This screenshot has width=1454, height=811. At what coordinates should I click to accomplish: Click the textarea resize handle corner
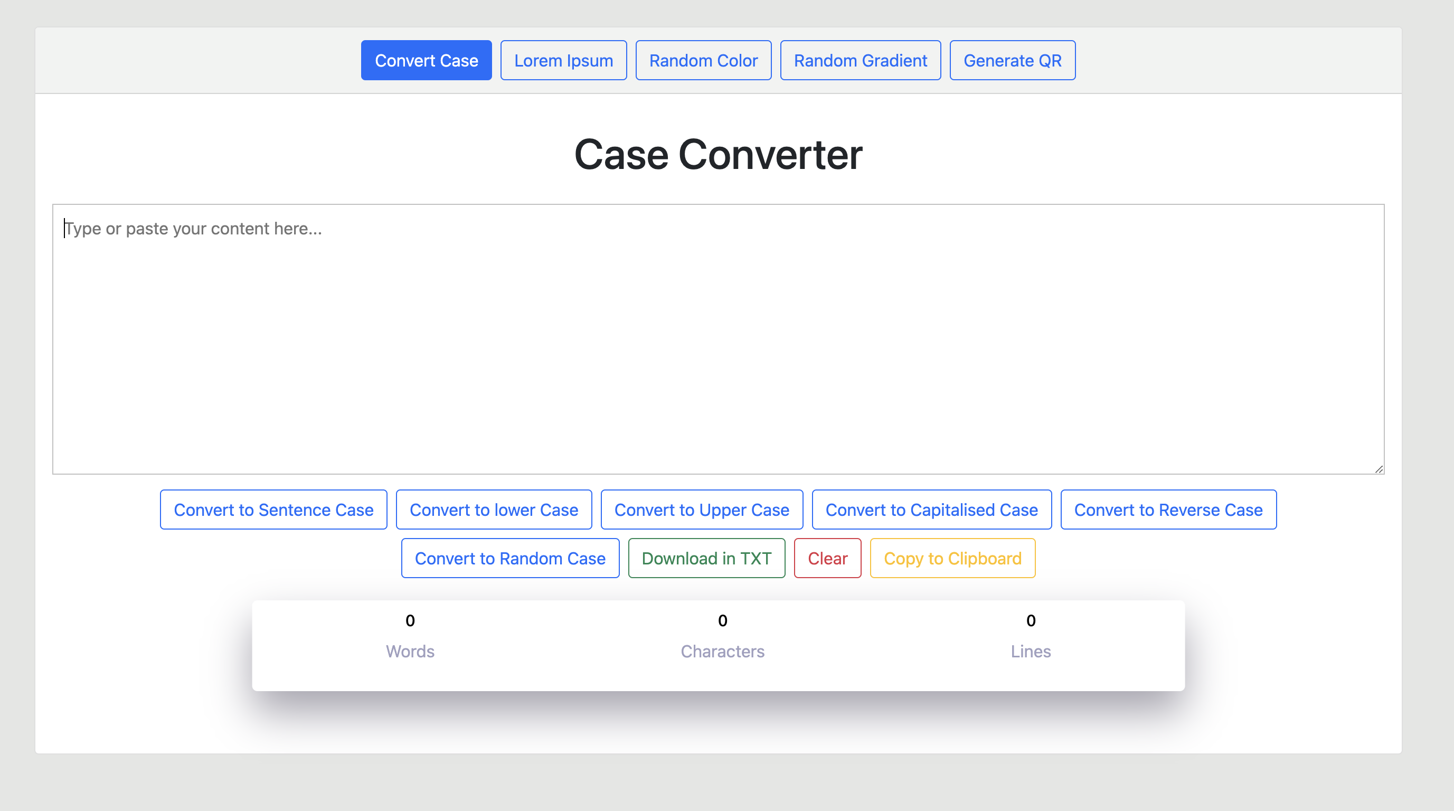tap(1379, 469)
